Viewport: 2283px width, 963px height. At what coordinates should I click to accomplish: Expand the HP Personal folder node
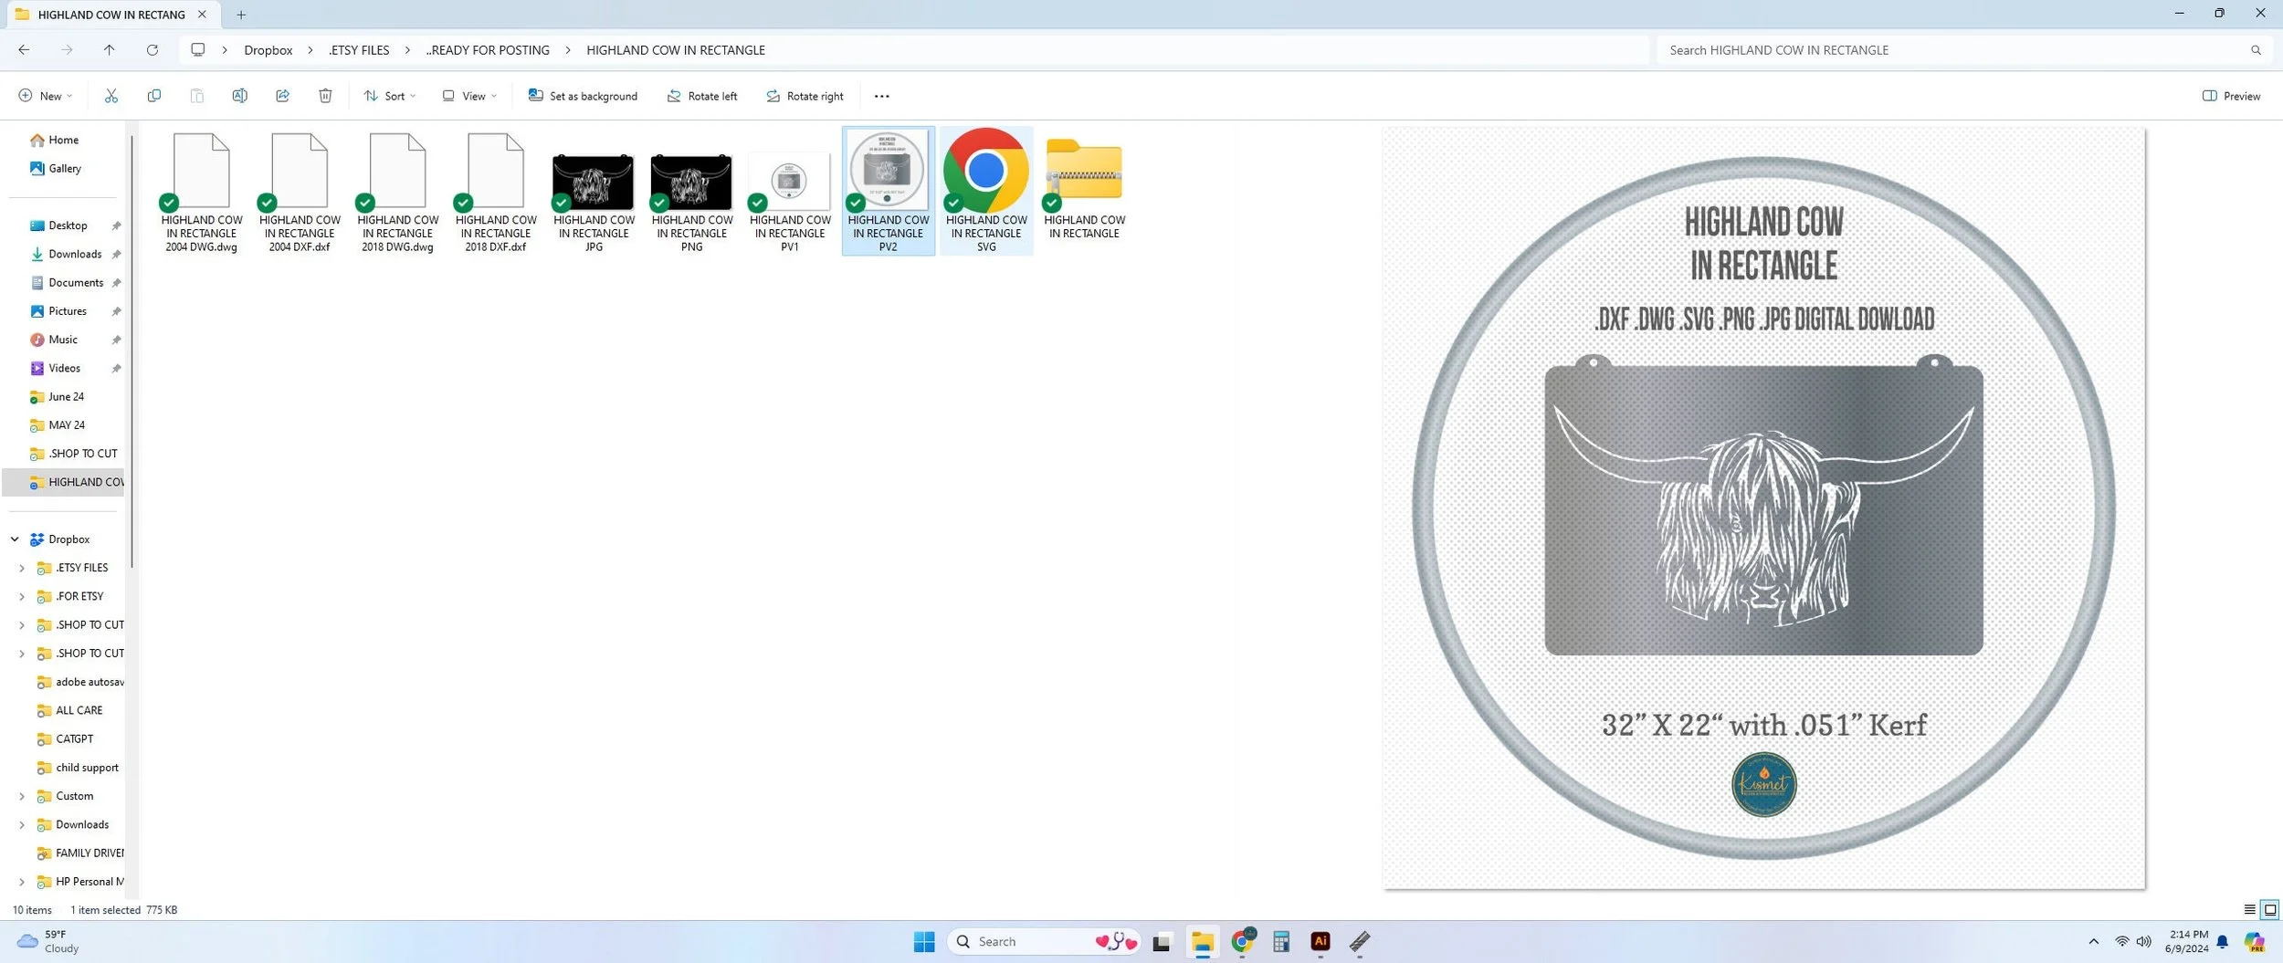click(x=22, y=882)
